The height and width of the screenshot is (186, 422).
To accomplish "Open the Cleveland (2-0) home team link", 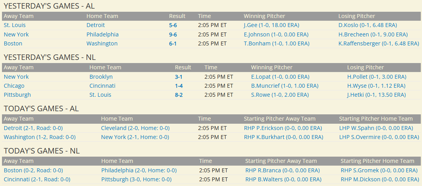I will click(135, 128).
